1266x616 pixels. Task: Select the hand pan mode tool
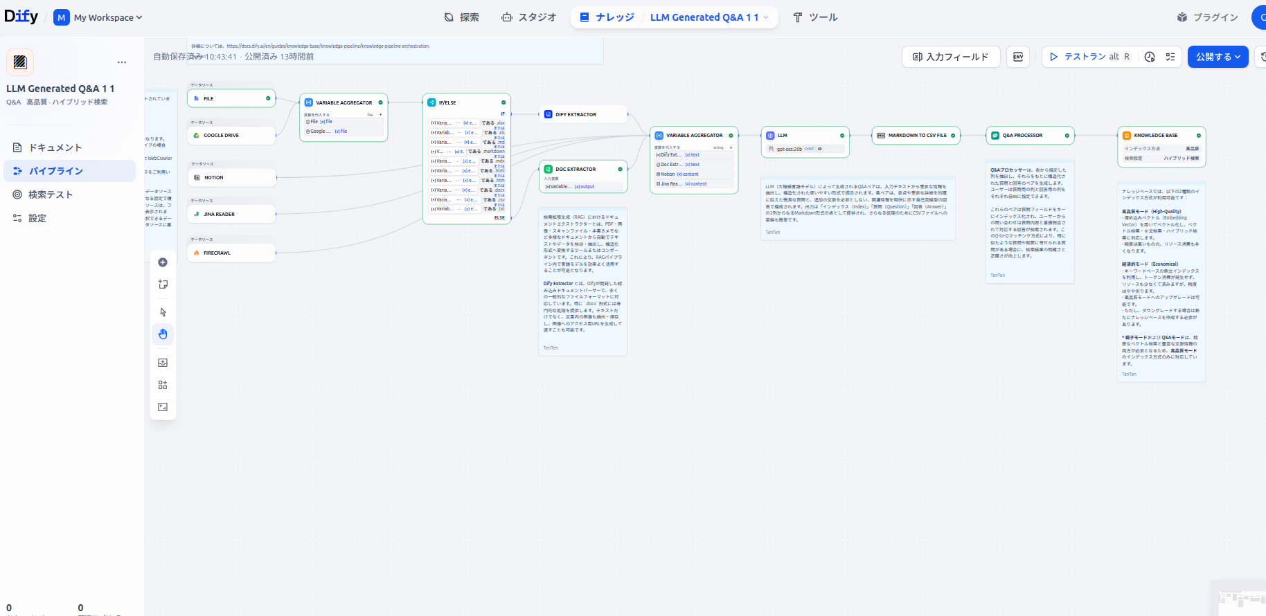pos(163,334)
